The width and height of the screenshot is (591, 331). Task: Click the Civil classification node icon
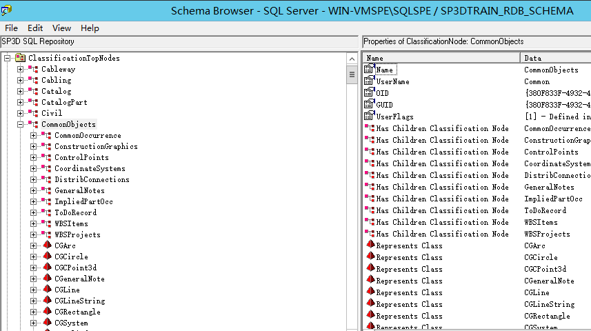click(33, 112)
